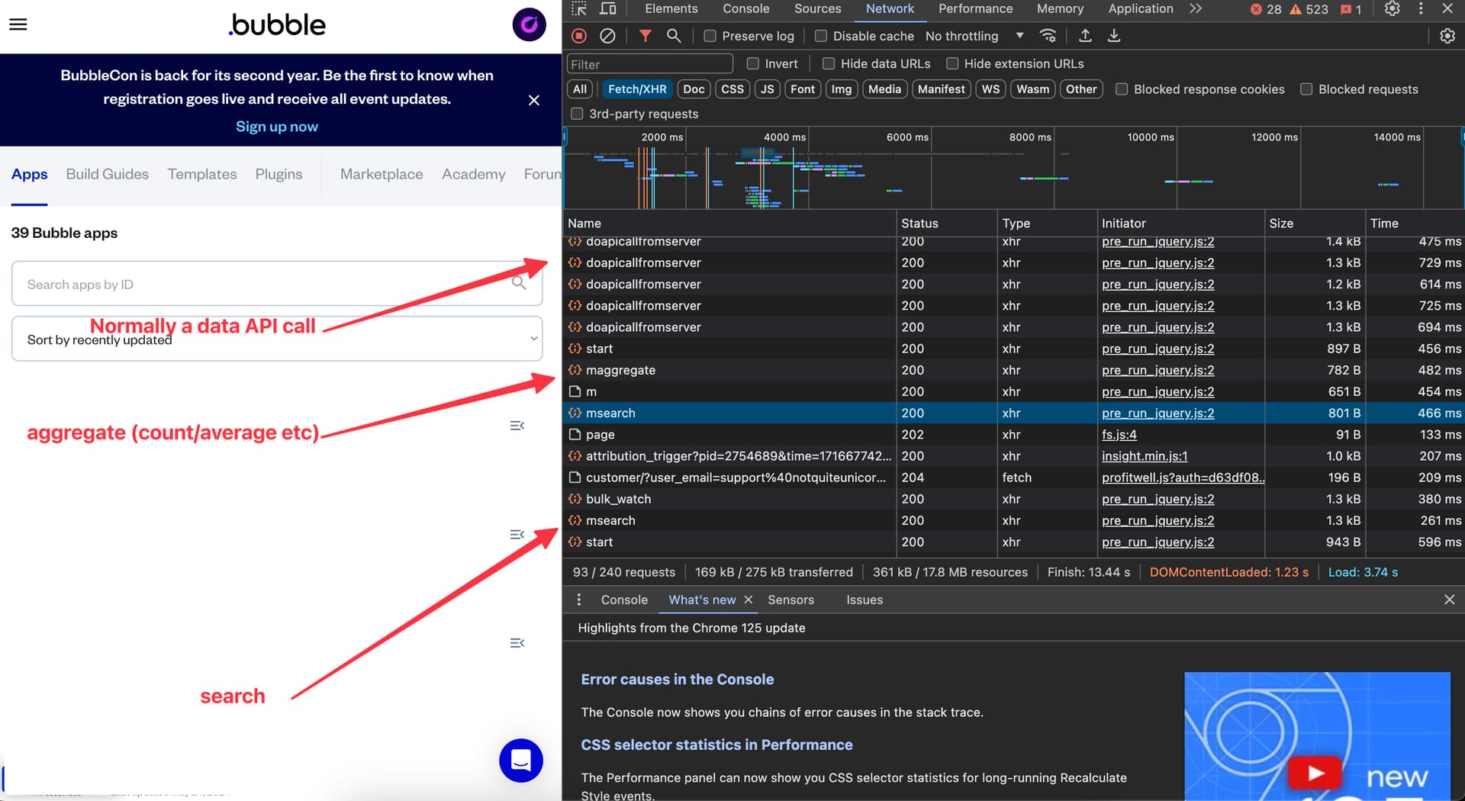1465x801 pixels.
Task: Open the Templates tab
Action: (202, 174)
